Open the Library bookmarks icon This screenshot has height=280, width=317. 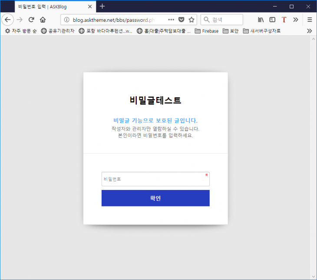tap(261, 20)
